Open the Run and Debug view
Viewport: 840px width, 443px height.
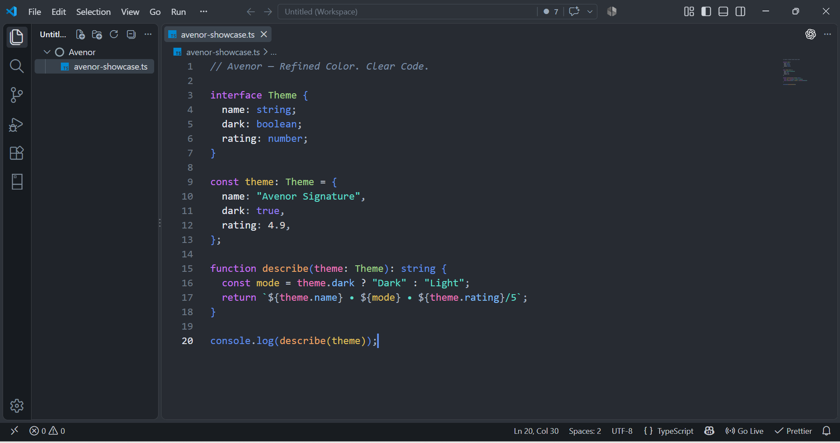click(17, 124)
